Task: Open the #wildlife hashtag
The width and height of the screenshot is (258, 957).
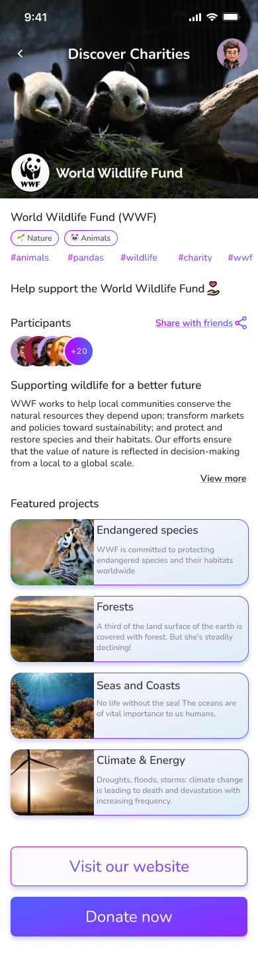Action: [x=139, y=258]
